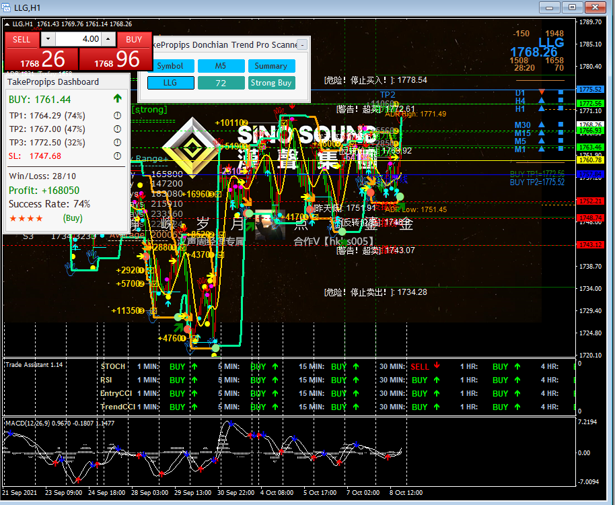Click the 4.00 volume input field
The image size is (615, 505).
pos(78,39)
